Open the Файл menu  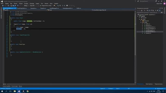[x=2, y=3]
